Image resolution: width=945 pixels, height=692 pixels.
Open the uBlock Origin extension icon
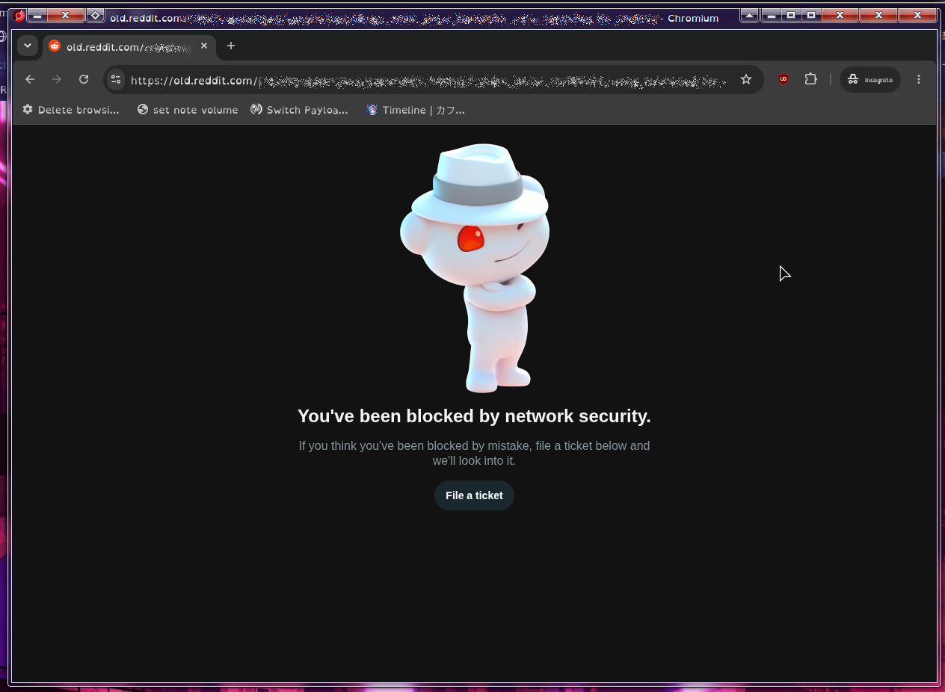784,79
